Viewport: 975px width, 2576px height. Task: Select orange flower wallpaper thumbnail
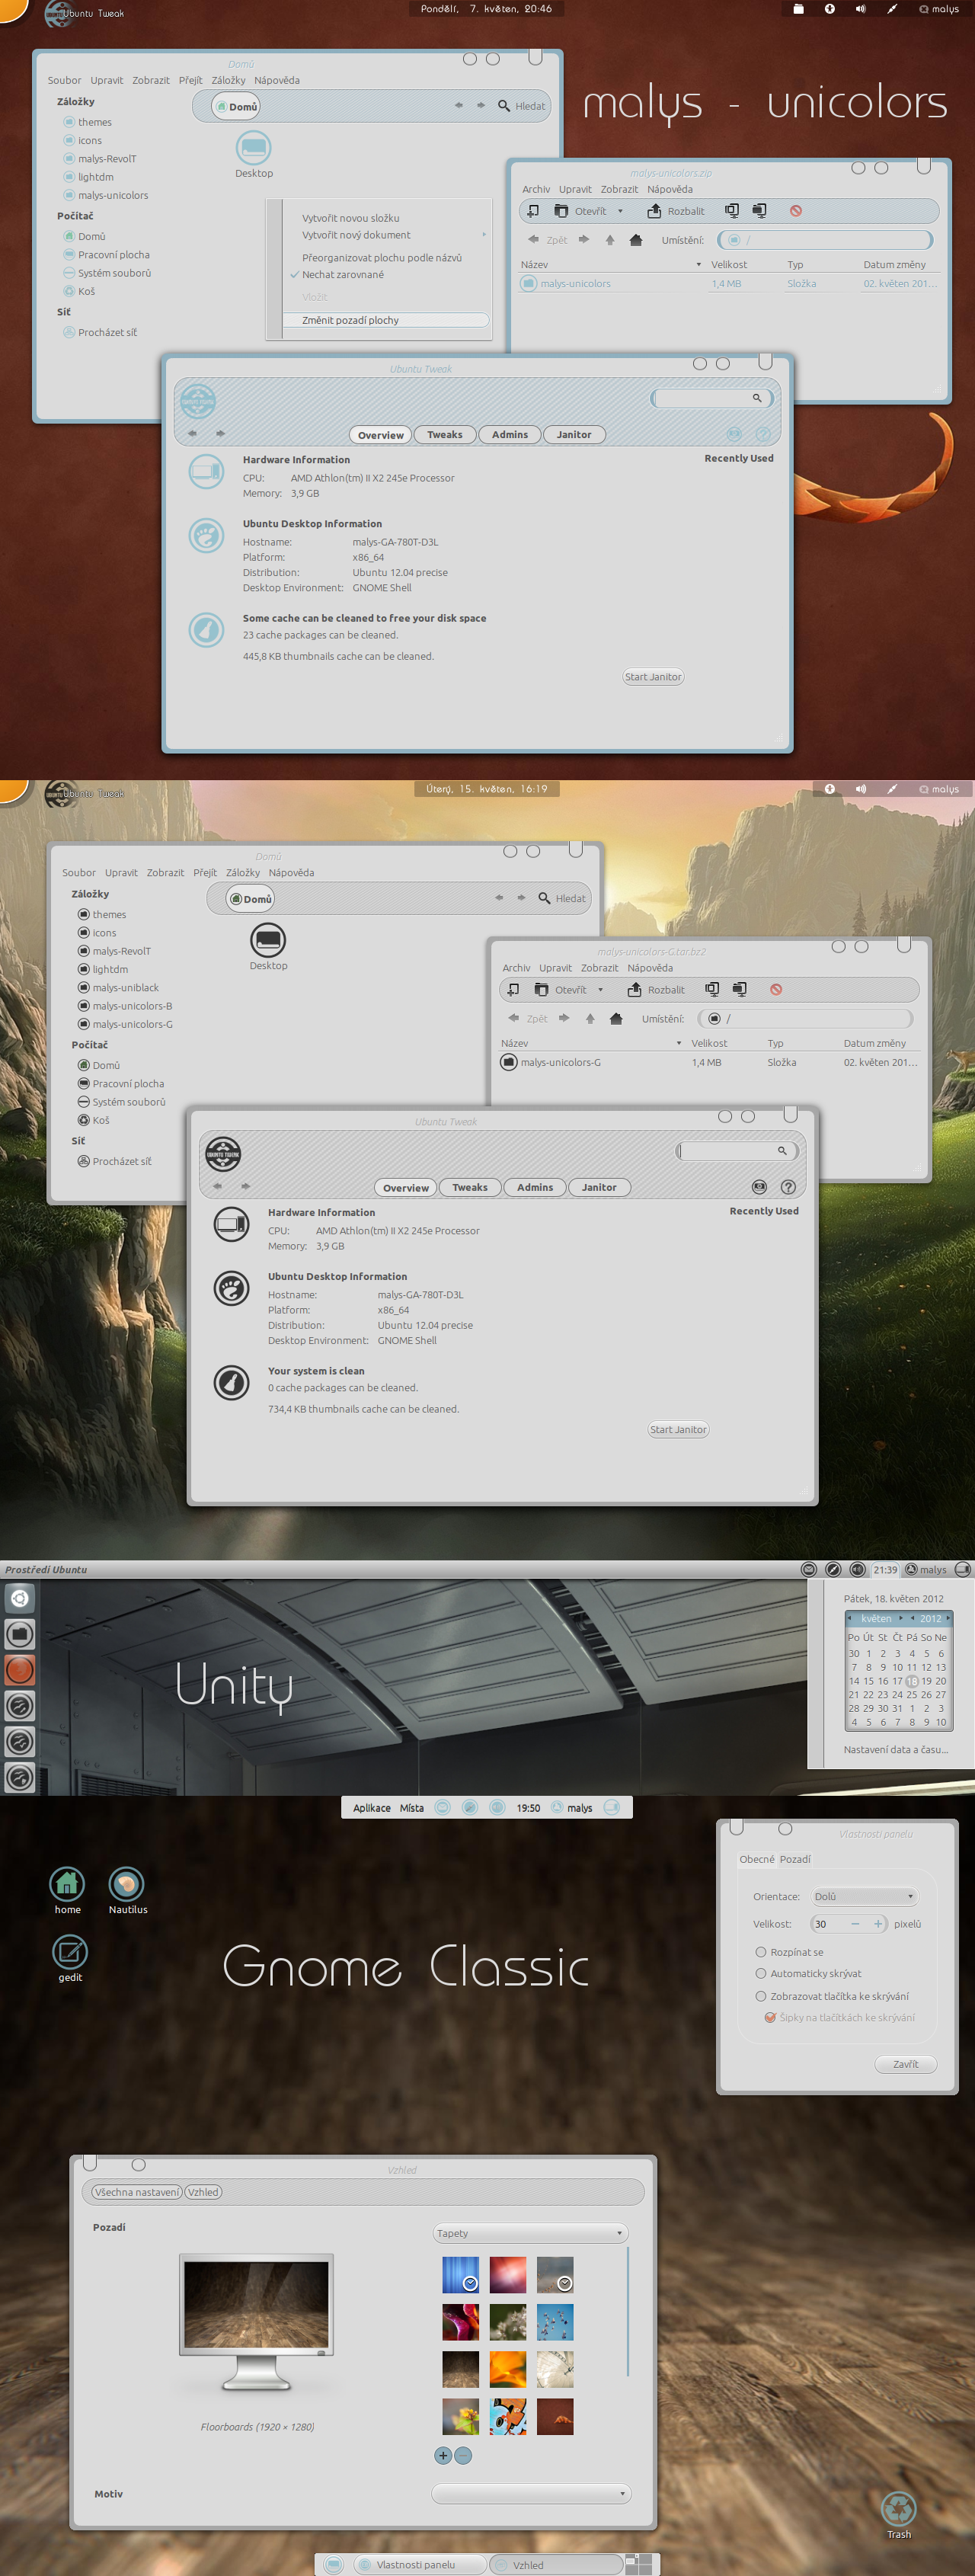pos(508,2369)
